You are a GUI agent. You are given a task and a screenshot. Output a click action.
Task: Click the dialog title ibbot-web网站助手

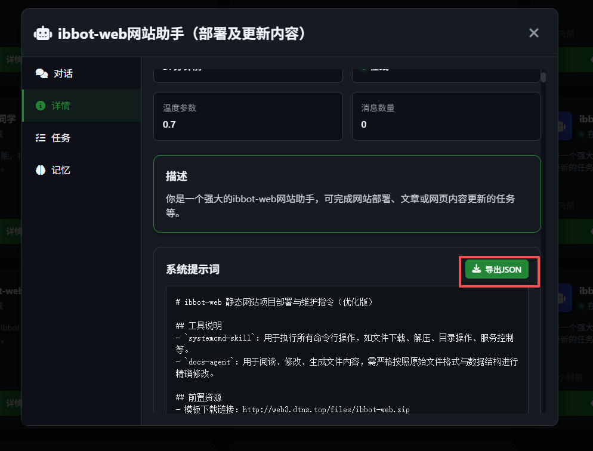(181, 33)
